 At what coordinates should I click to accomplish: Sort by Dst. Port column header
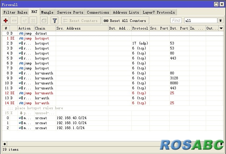(179, 28)
